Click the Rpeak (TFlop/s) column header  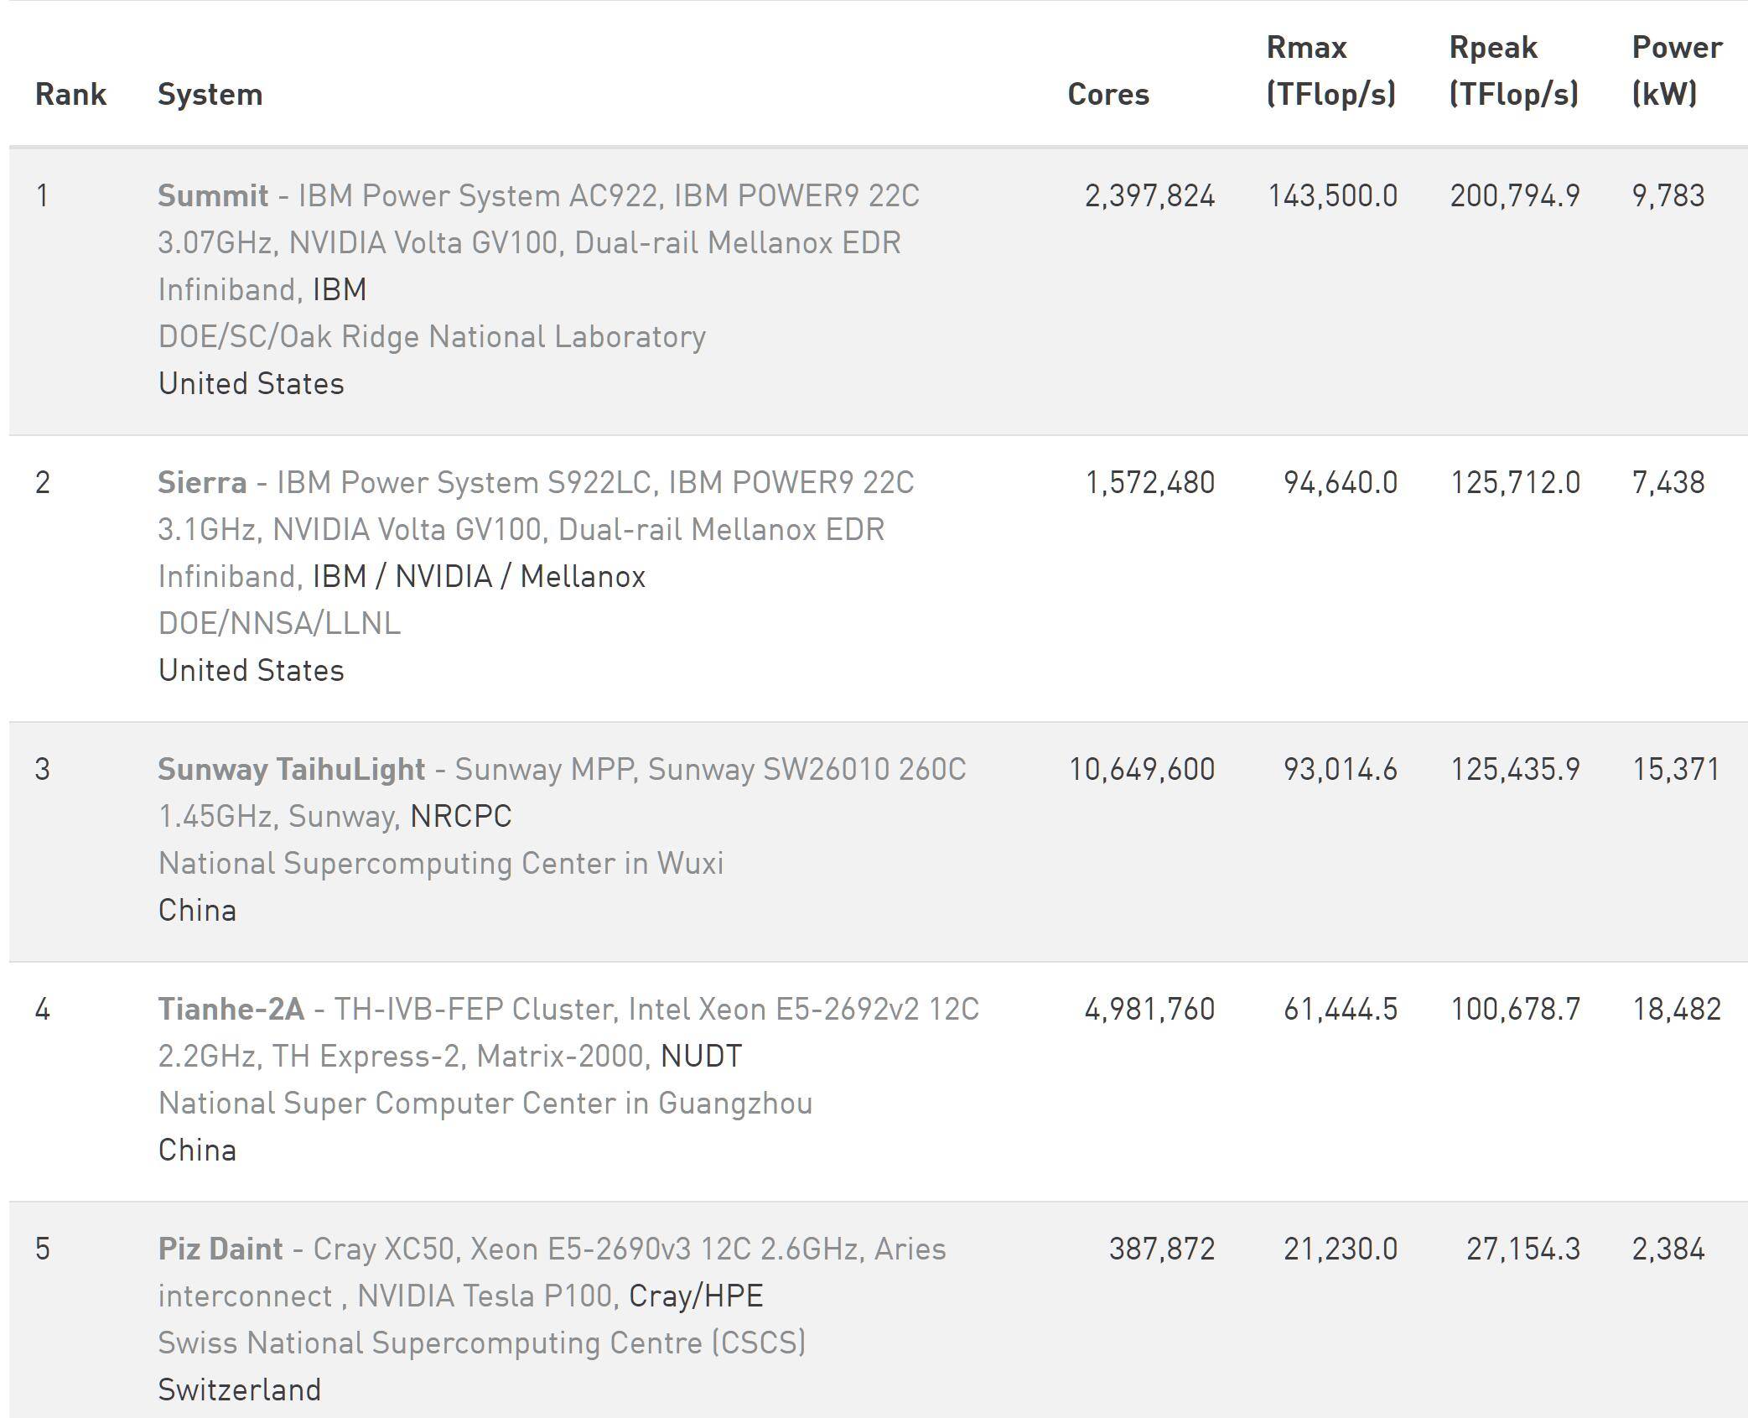pos(1513,70)
